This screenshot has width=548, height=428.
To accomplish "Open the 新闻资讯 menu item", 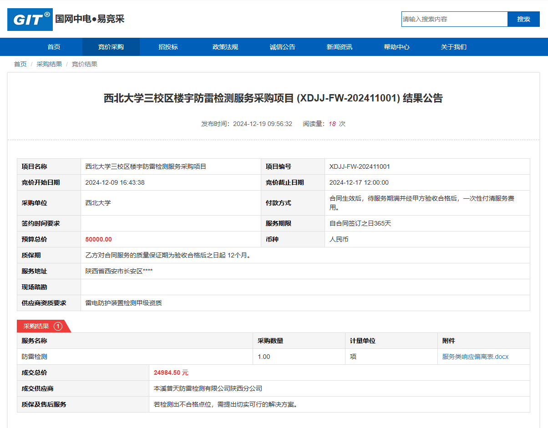I will (339, 47).
